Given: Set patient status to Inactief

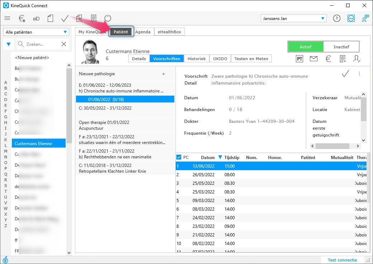Looking at the screenshot, I should [341, 47].
